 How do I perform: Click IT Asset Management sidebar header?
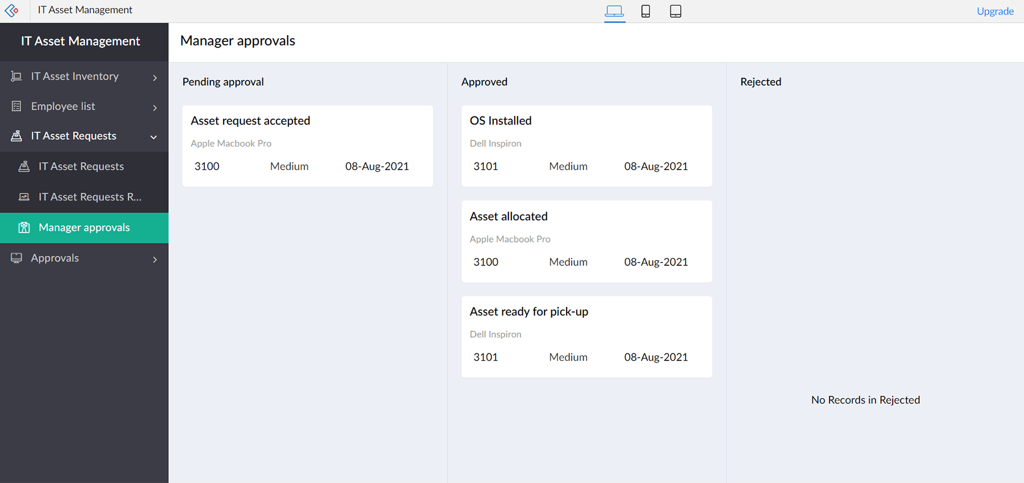click(x=80, y=41)
